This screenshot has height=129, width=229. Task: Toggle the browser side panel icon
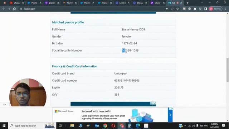206,9
